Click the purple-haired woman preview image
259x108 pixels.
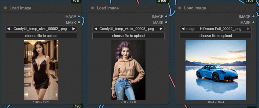pyautogui.click(x=128, y=70)
